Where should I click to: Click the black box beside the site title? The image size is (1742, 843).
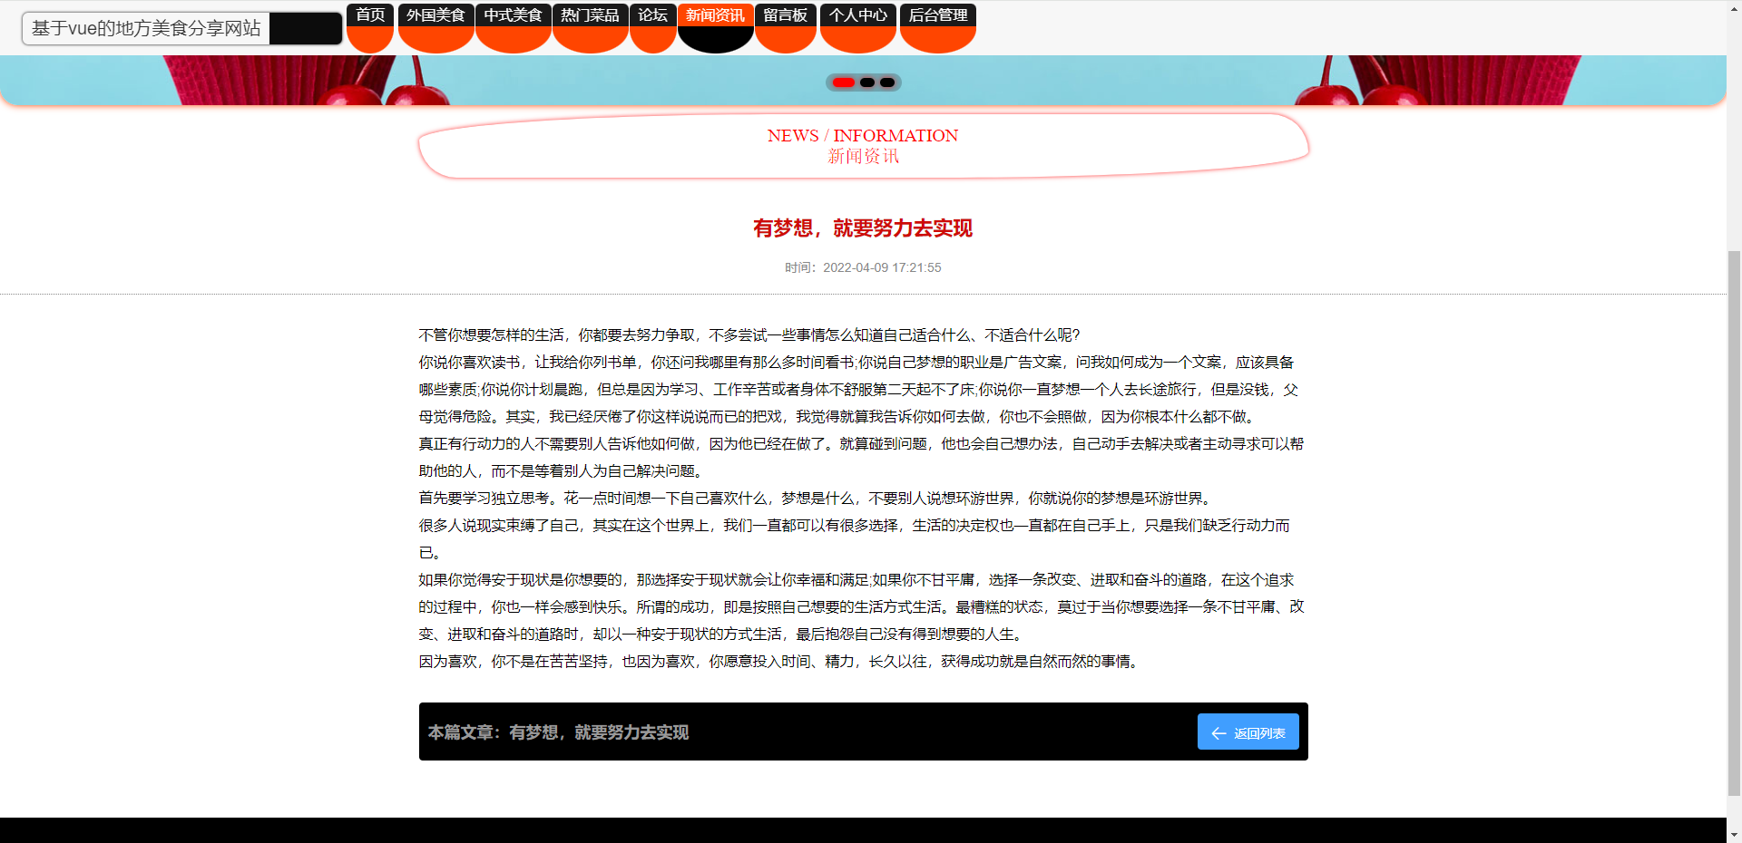306,28
